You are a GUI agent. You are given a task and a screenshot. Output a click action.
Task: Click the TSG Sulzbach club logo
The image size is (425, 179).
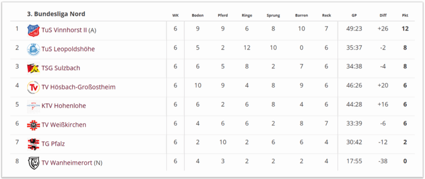33,68
